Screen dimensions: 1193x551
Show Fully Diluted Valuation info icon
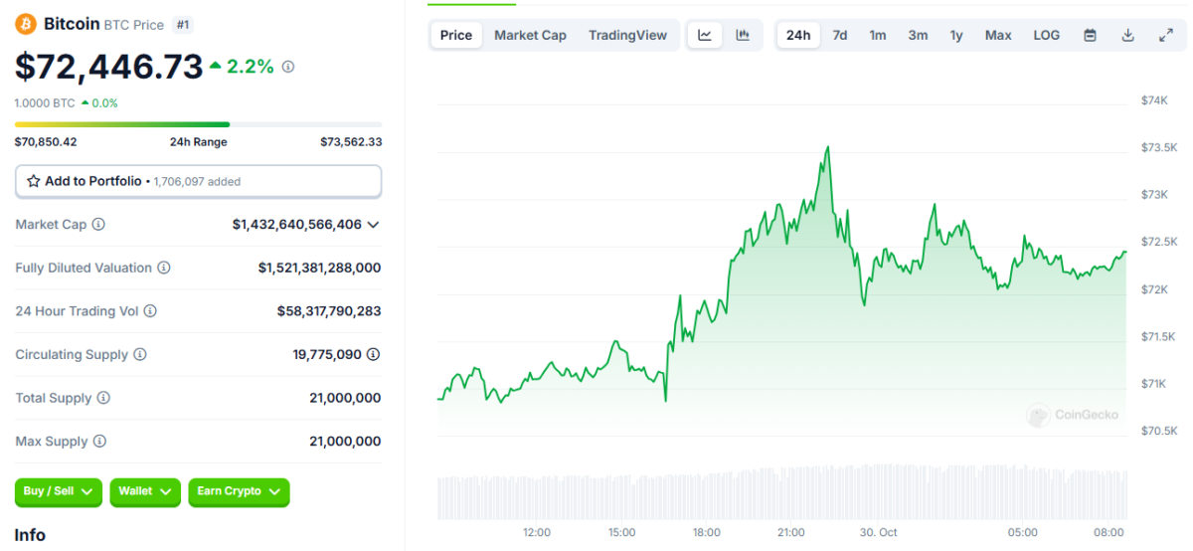(x=164, y=268)
